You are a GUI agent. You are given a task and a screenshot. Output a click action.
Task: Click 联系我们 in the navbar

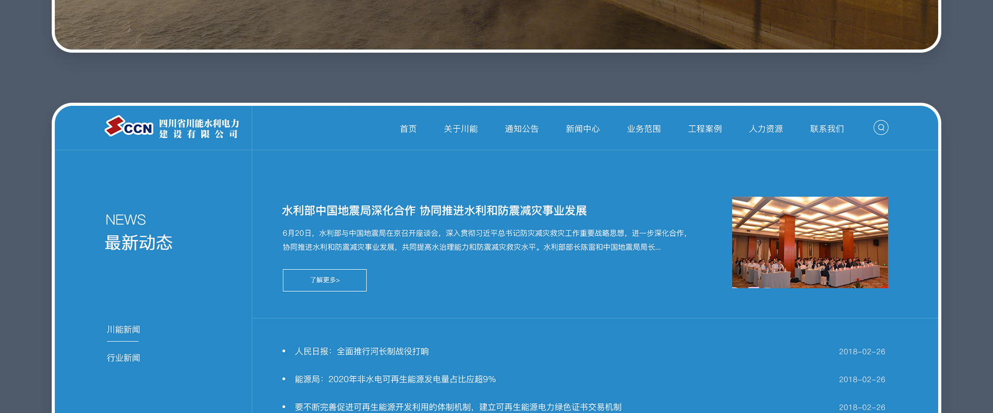tap(826, 129)
